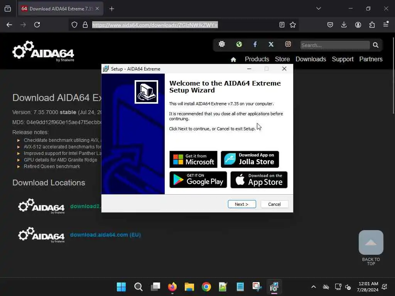Open the Store menu item

coord(282,59)
